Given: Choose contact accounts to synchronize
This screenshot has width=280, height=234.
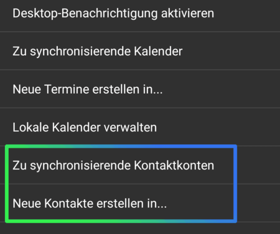Looking at the screenshot, I should click(140, 165).
